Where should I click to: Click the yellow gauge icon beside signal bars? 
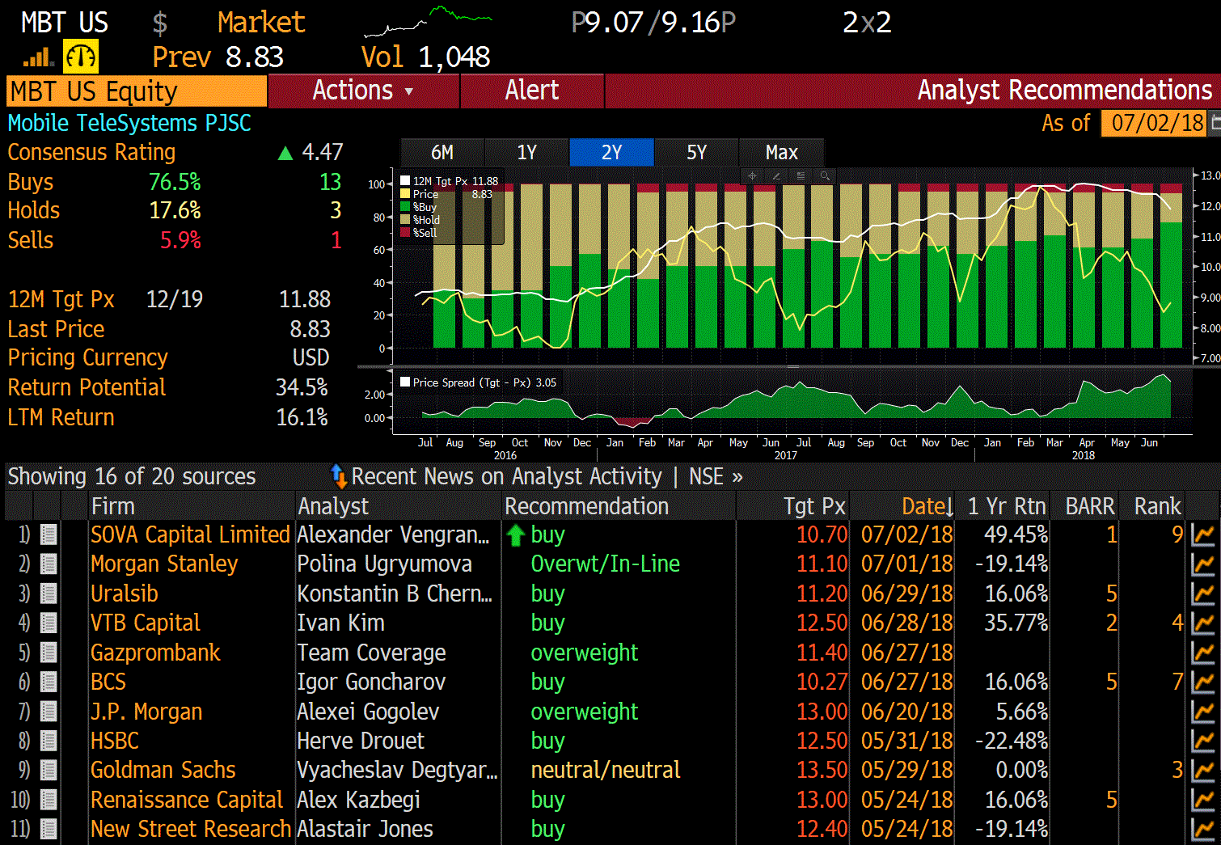[81, 57]
